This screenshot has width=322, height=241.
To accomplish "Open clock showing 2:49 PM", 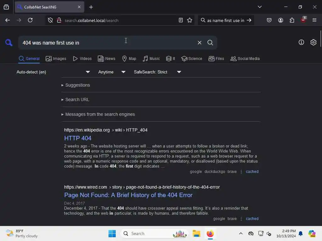I will [286, 233].
